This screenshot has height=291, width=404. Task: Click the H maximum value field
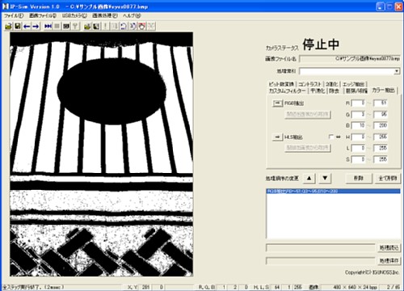click(381, 137)
